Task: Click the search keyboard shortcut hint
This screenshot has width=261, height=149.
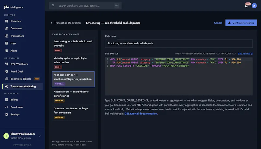Action: tap(117, 6)
